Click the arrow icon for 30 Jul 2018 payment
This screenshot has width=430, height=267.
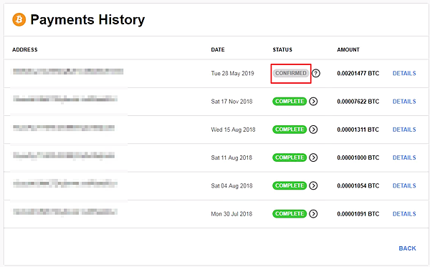(x=313, y=213)
